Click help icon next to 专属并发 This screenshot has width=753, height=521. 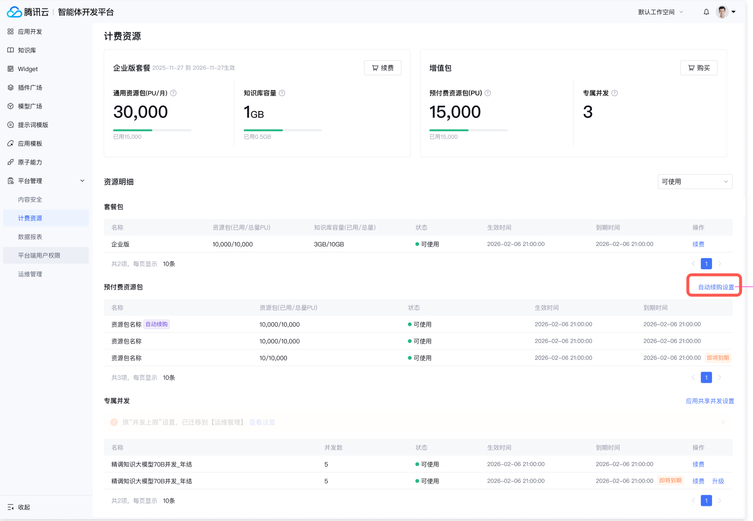point(614,93)
